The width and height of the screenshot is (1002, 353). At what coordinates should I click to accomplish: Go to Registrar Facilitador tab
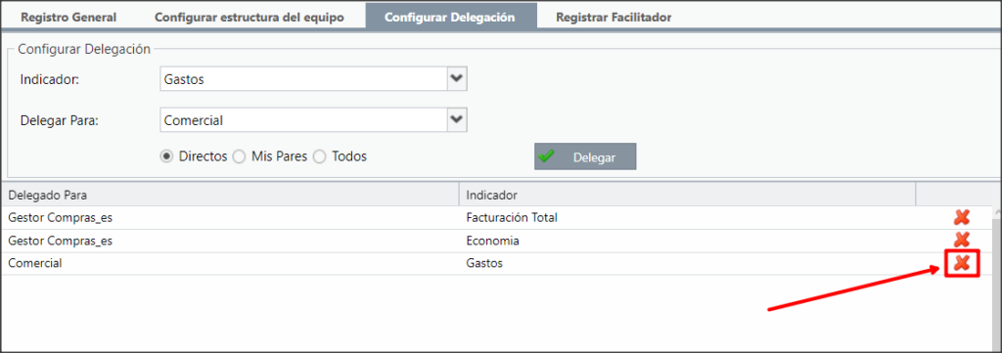[x=614, y=18]
